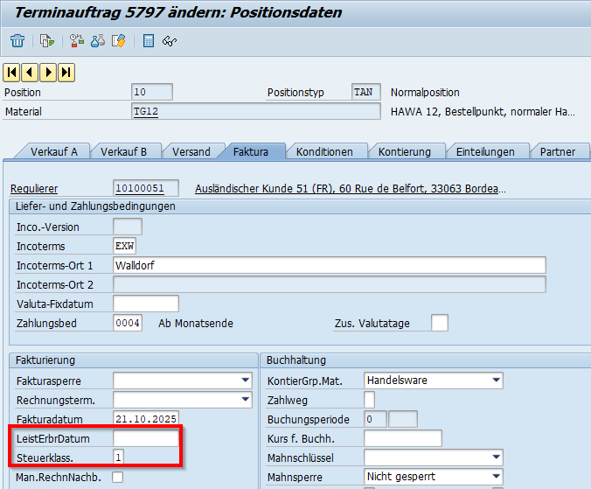Click the glasses display icon
The image size is (591, 489).
pos(170,41)
